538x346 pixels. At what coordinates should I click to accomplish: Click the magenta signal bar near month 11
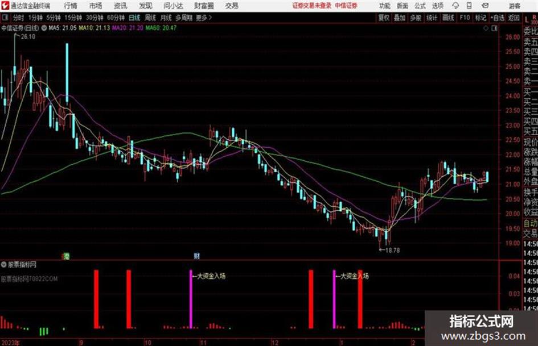click(191, 299)
